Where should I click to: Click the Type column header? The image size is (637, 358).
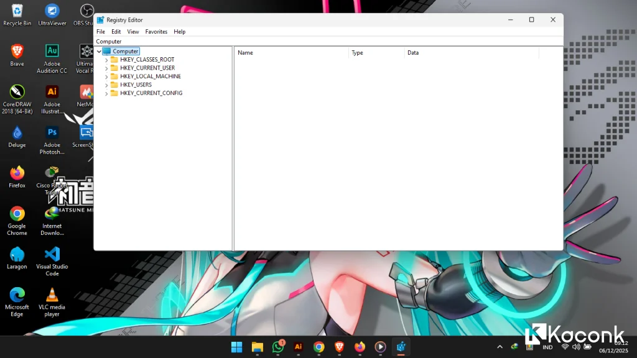click(x=376, y=53)
